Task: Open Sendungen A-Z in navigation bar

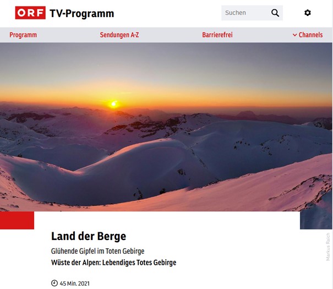Action: pos(119,35)
